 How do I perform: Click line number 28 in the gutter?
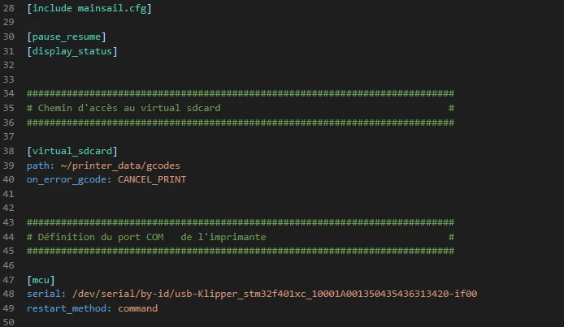(9, 8)
